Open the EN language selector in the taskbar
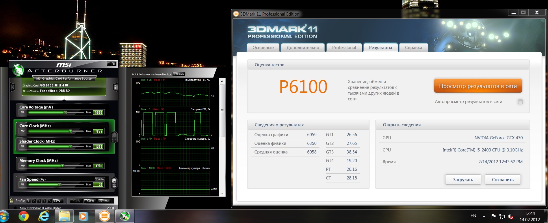 tap(473, 215)
